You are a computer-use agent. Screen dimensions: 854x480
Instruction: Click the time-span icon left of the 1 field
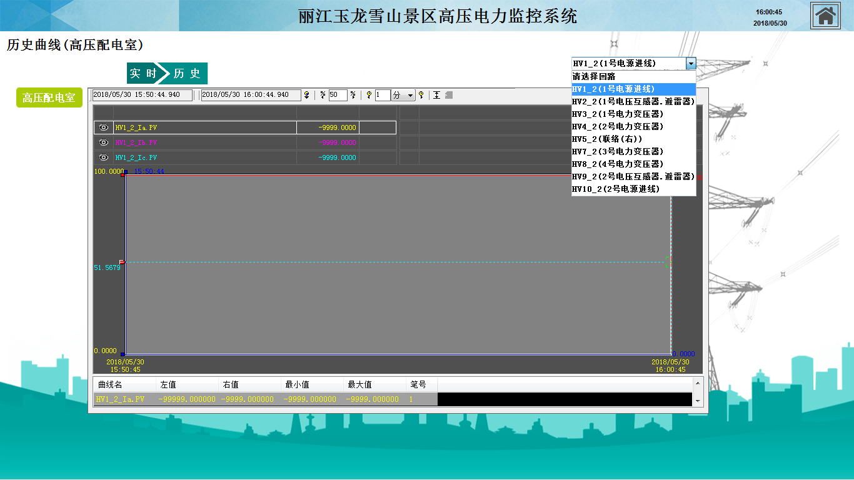tap(369, 95)
